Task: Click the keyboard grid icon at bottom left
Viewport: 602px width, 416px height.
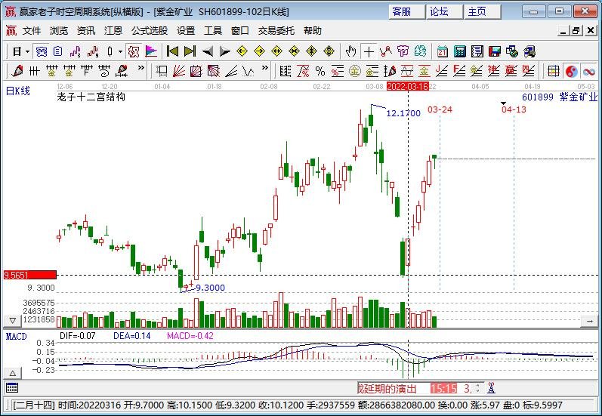Action: tap(12, 388)
